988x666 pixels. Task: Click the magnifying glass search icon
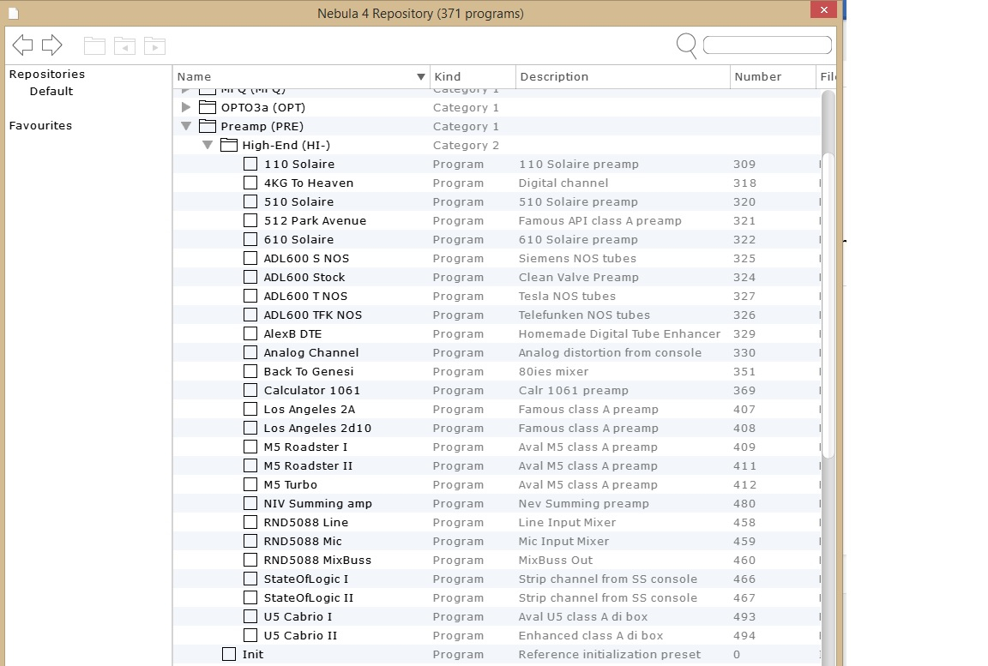pos(686,45)
